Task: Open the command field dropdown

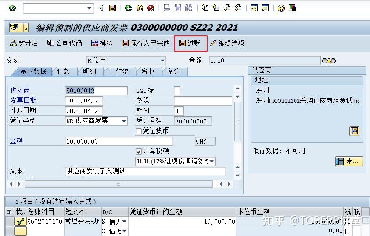Action: pos(89,8)
